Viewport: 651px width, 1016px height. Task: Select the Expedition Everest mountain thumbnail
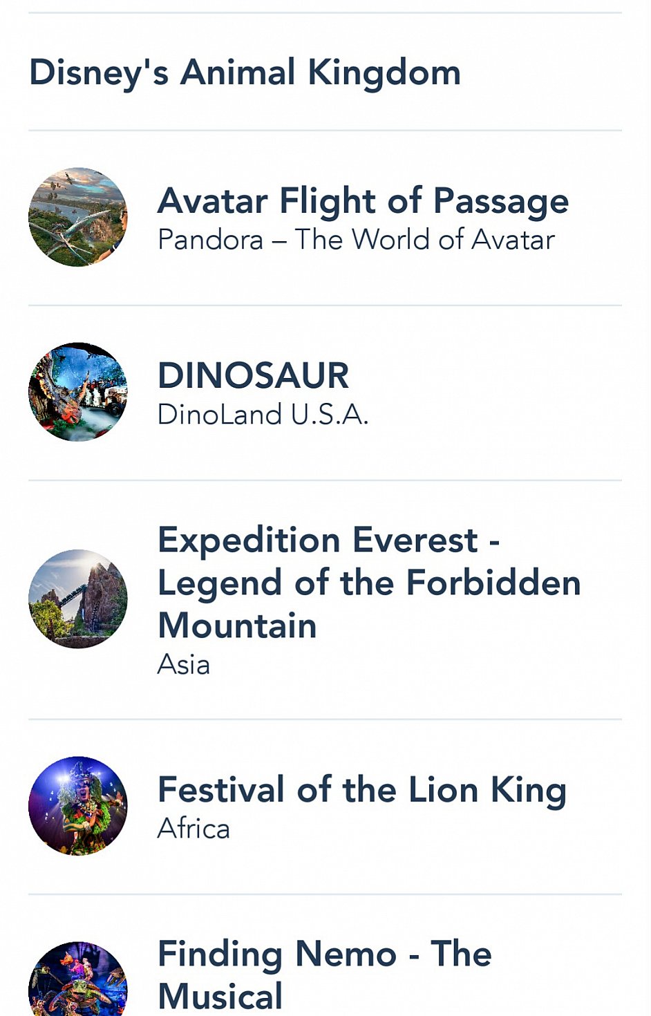pos(78,599)
